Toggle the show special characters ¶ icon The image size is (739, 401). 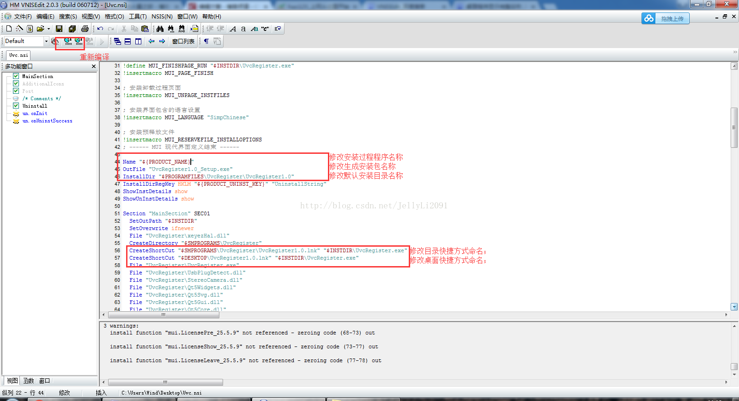(x=206, y=41)
